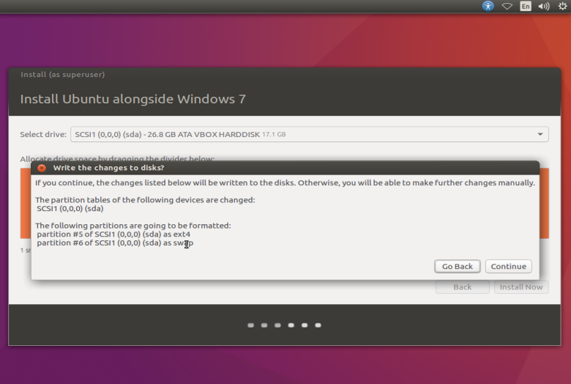
Task: Click the Install Ubuntu alongside Windows 7 heading
Action: [x=133, y=99]
